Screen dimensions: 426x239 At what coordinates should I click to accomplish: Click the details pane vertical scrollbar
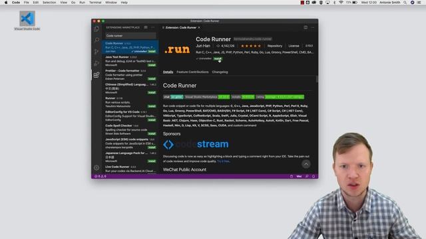click(317, 79)
